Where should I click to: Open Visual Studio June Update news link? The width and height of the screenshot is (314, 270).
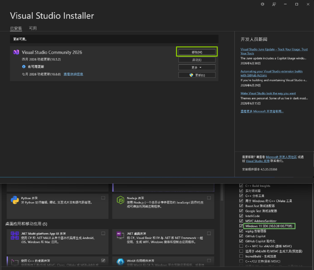[x=274, y=51]
